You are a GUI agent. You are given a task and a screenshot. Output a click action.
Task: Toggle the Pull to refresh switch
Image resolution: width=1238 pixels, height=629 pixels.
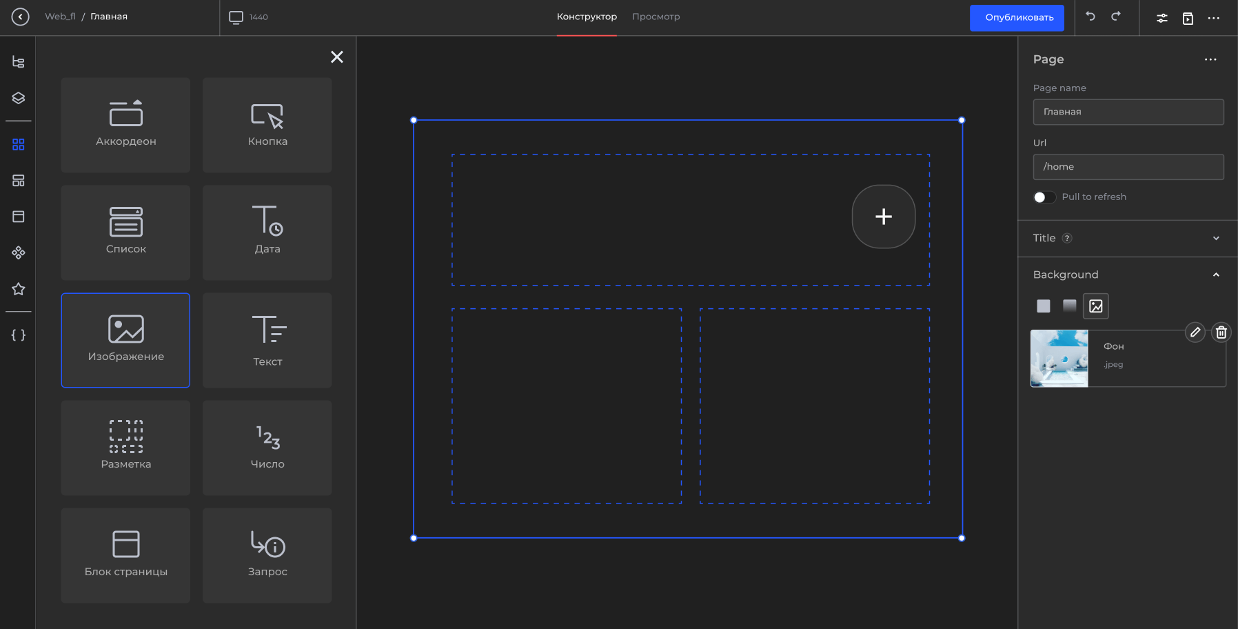click(x=1044, y=197)
